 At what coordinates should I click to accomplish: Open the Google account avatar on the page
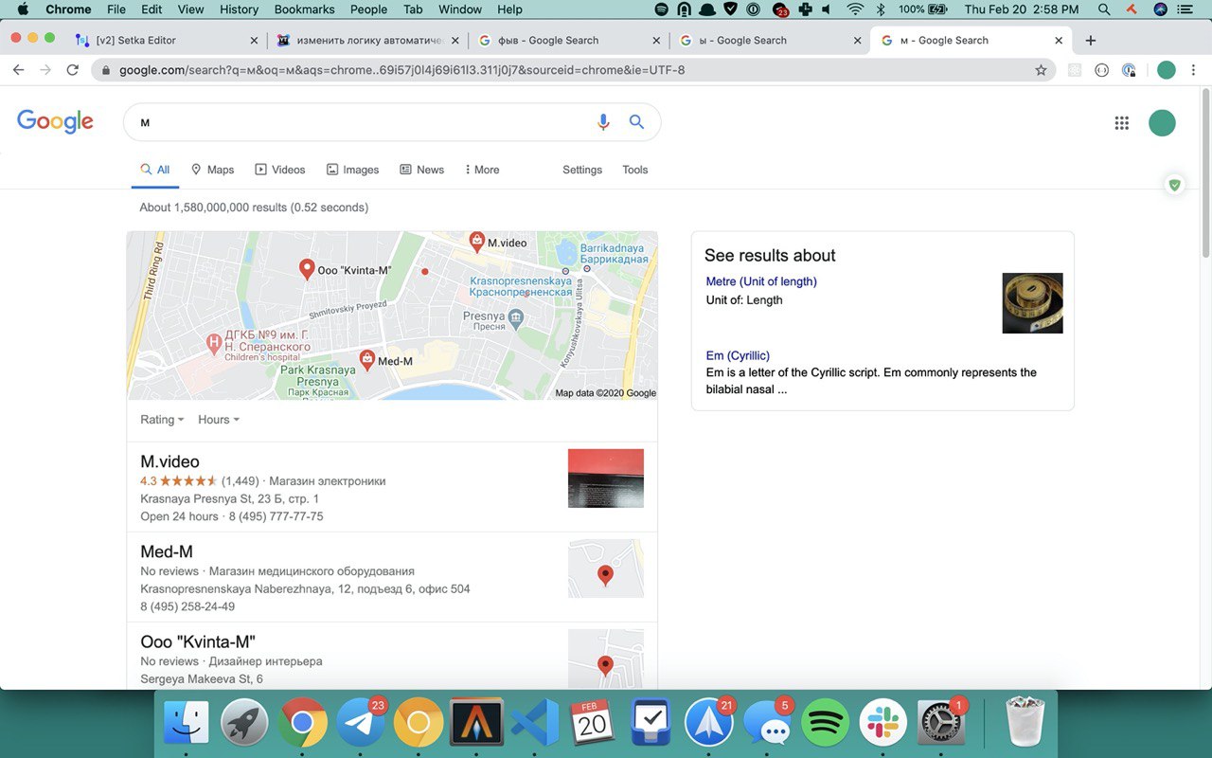(x=1162, y=122)
